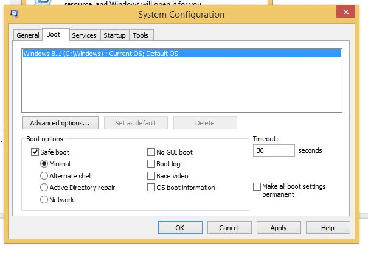Open Advanced options for boot entry
368x254 pixels.
[x=60, y=123]
